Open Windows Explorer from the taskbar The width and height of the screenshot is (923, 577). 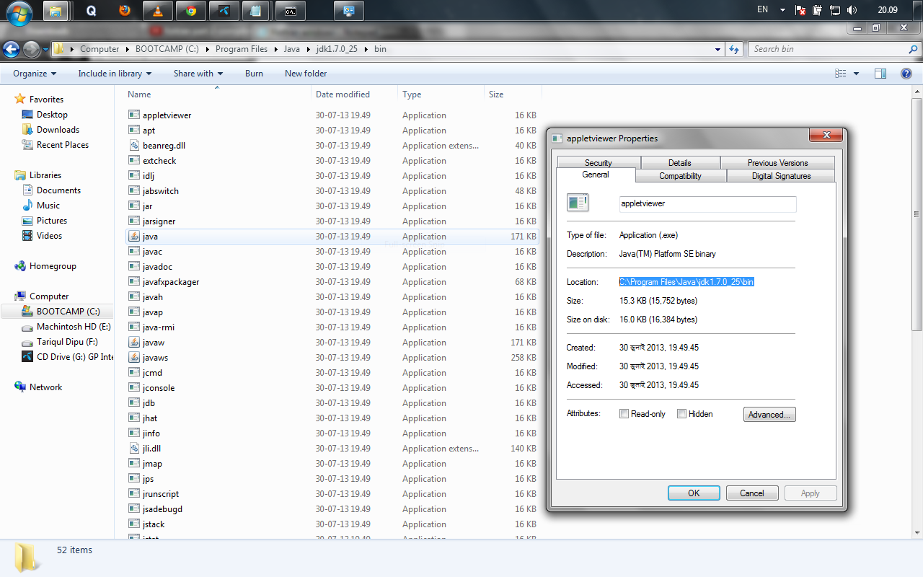tap(57, 11)
